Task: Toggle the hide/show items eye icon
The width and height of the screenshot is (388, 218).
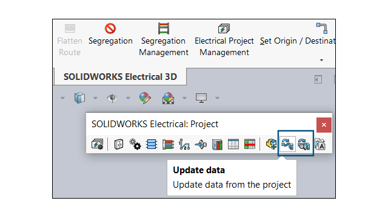Action: (x=112, y=98)
